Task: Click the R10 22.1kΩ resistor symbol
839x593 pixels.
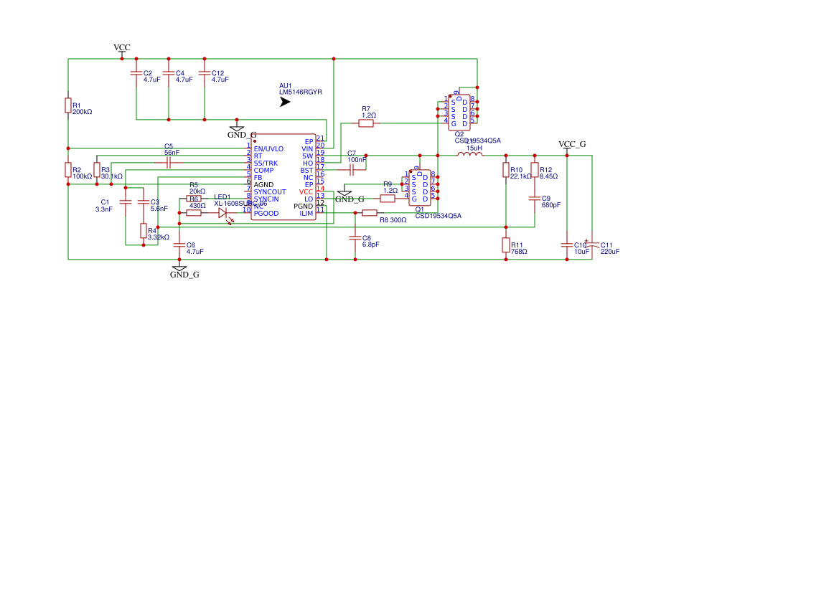Action: [x=506, y=170]
